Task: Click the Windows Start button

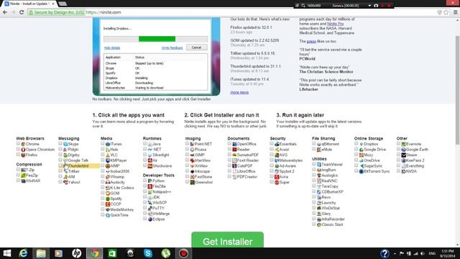Action: [x=6, y=253]
